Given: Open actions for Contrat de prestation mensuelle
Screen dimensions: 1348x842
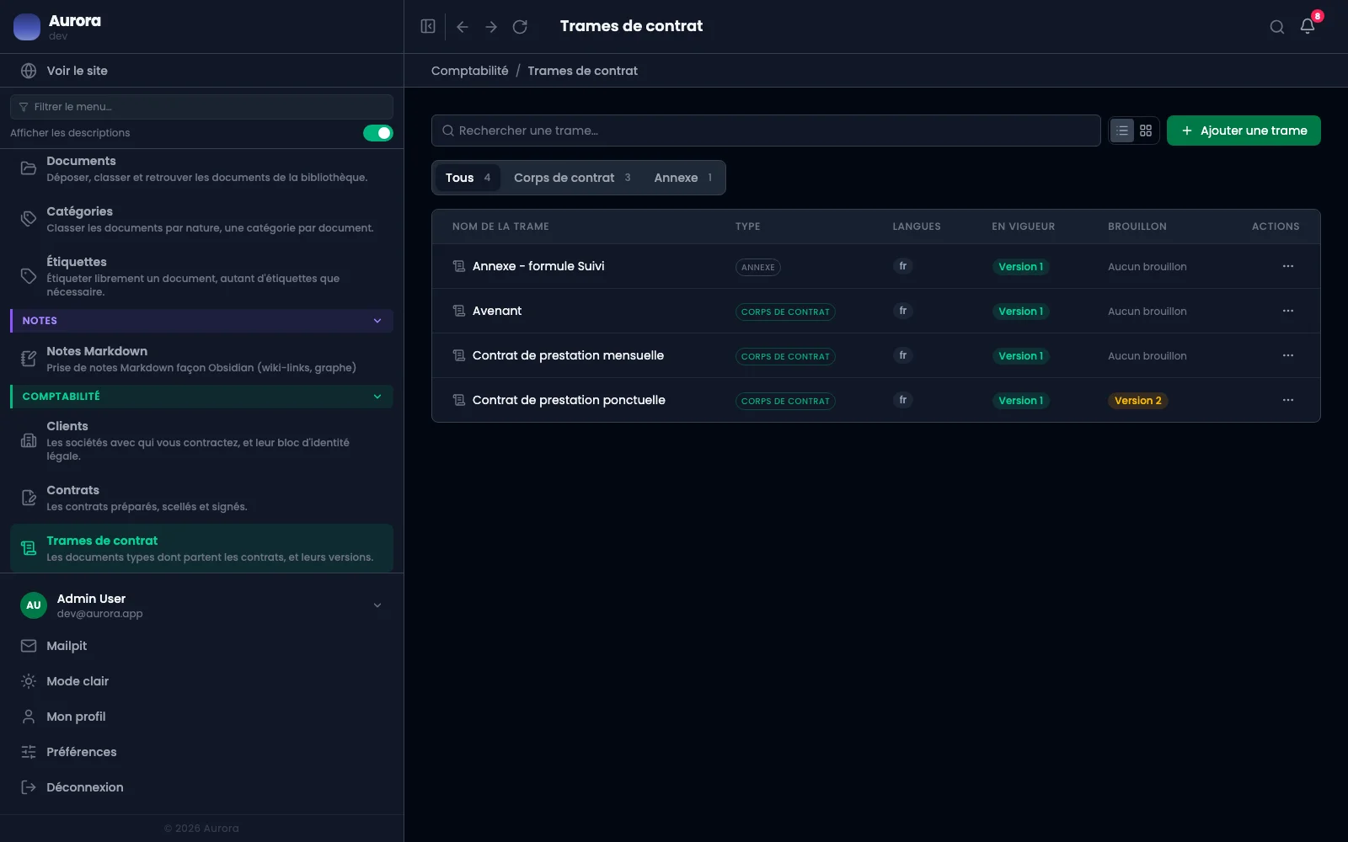Looking at the screenshot, I should pos(1288,355).
